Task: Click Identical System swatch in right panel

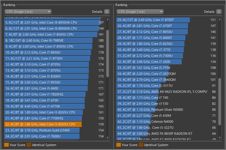Action: point(141,145)
